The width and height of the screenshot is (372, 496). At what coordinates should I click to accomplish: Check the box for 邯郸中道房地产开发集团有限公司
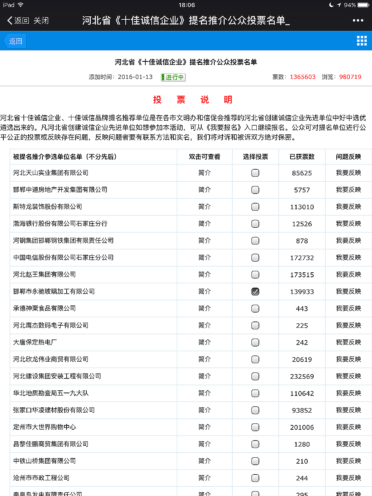pyautogui.click(x=255, y=190)
